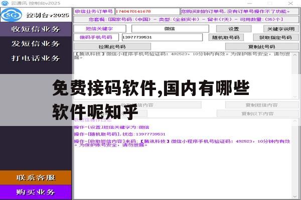
Task: Click log line 操作-[设置]短信关键字为:微信
Action: point(111,127)
